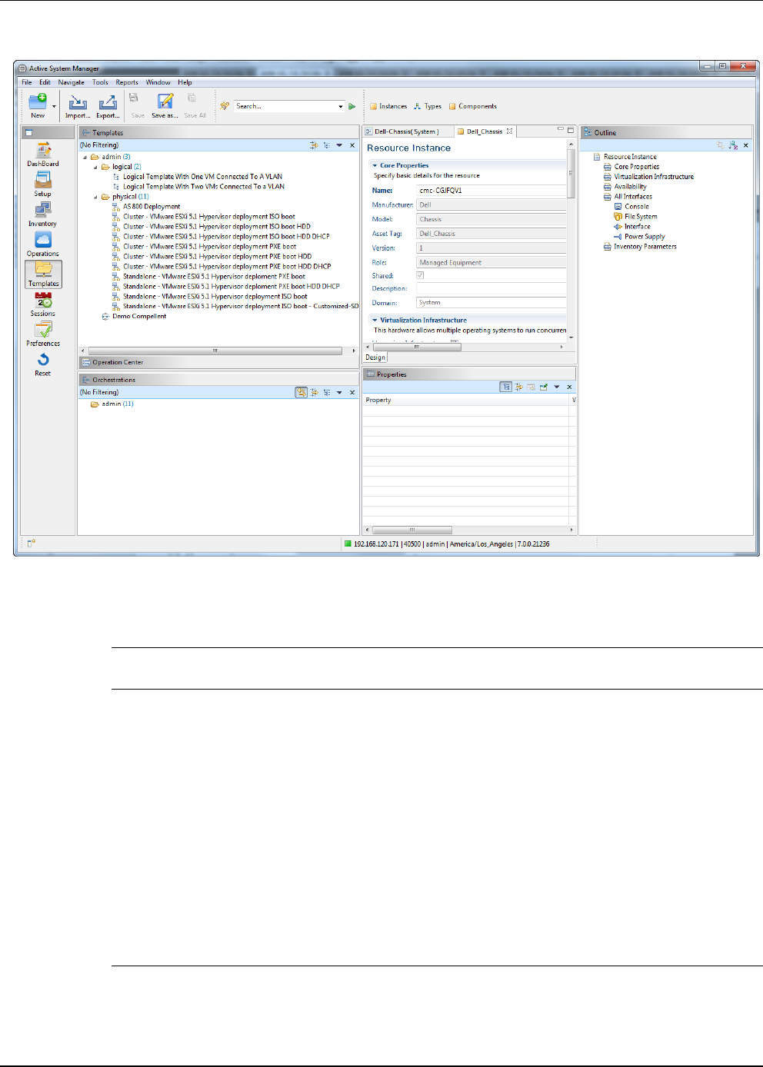Open the DashBoard sidebar view

click(x=43, y=155)
